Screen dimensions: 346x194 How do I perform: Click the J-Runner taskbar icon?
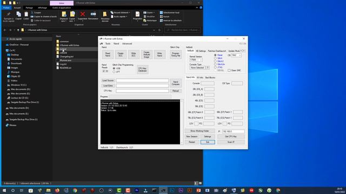pos(163,190)
